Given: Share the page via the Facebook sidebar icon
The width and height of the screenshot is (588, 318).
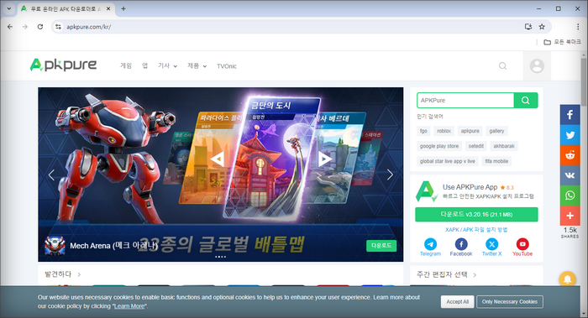Looking at the screenshot, I should [570, 115].
